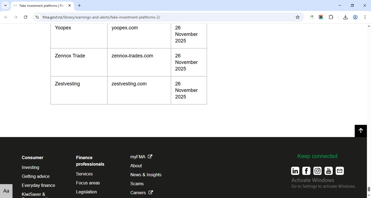371x198 pixels.
Task: Open the browser Extensions puzzle icon
Action: click(331, 17)
